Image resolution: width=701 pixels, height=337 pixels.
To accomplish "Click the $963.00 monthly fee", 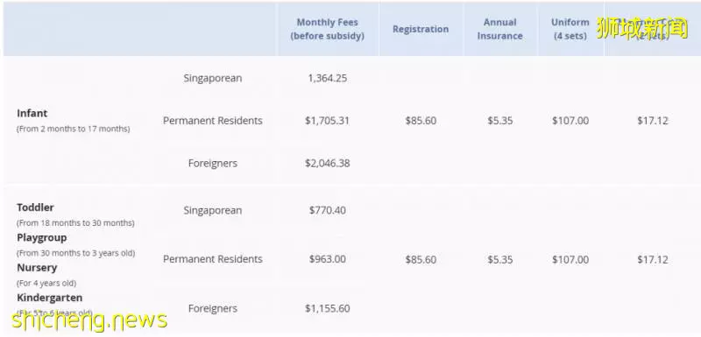I will (x=327, y=259).
